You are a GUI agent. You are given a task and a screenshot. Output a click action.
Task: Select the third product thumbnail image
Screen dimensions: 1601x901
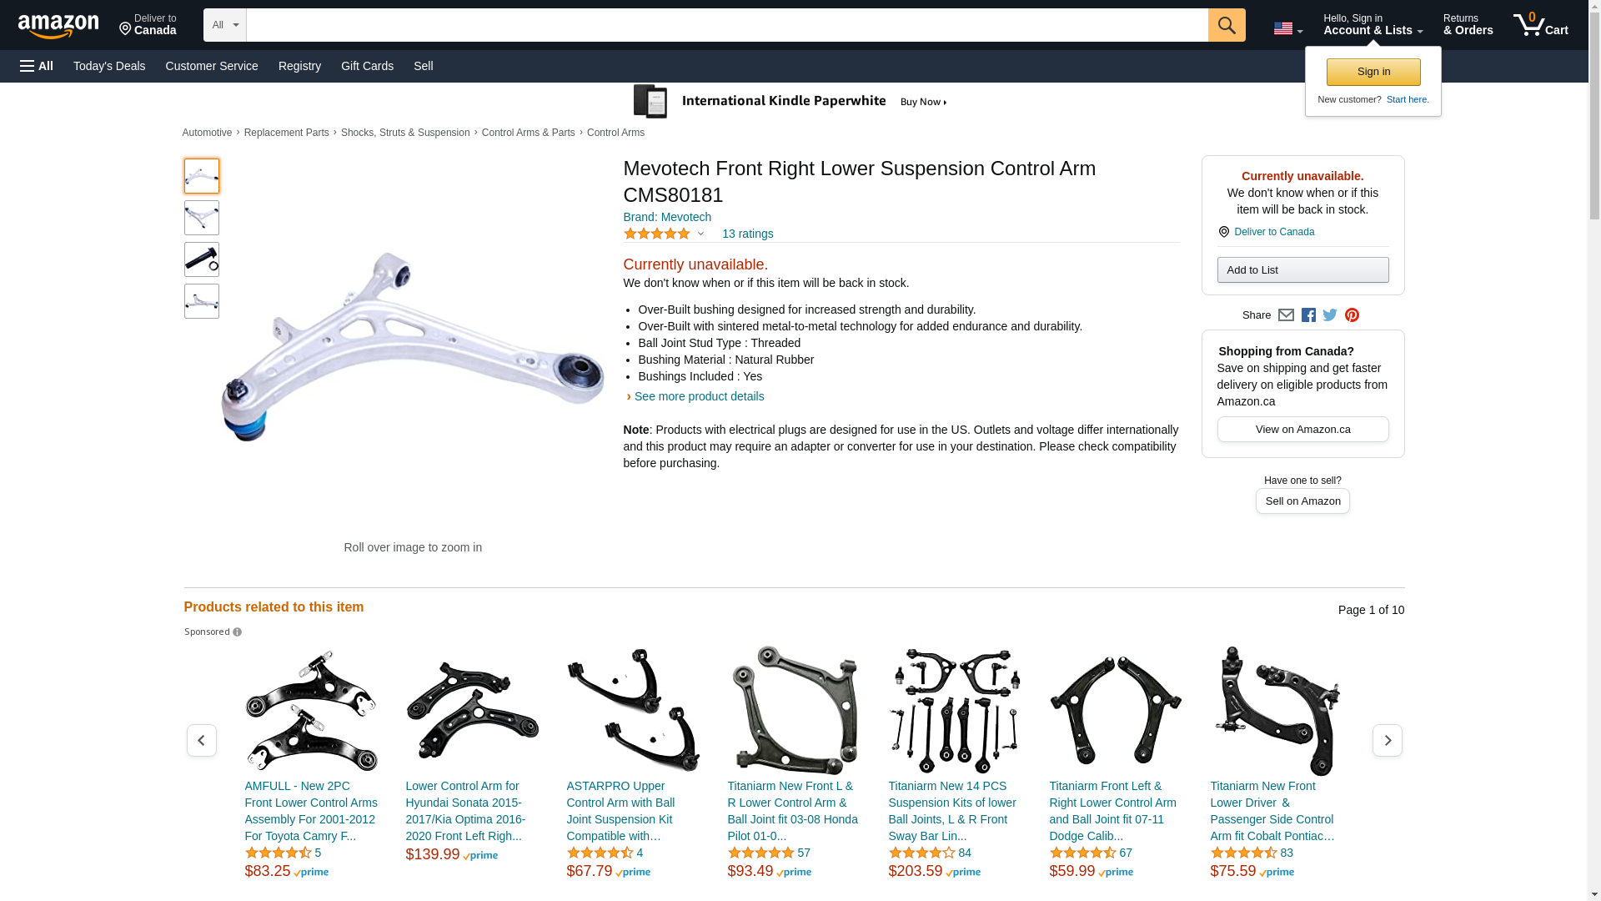pyautogui.click(x=202, y=259)
